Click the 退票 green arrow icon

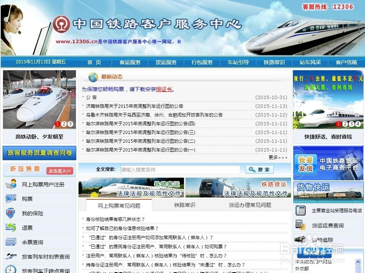pos(11,227)
